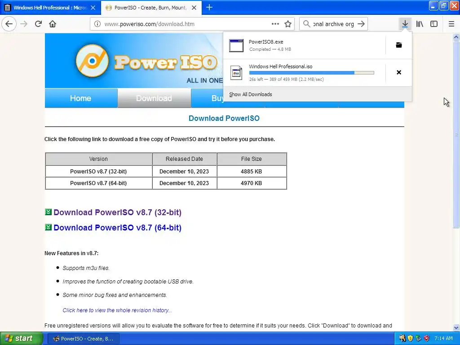Toggle the downloads panel arrow button

point(405,24)
